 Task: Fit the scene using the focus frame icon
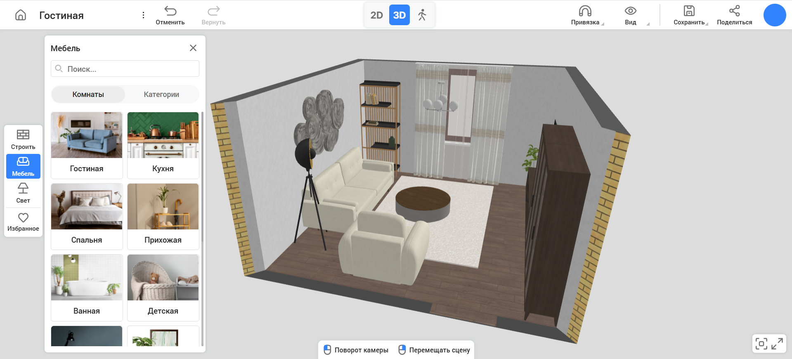[x=761, y=344]
